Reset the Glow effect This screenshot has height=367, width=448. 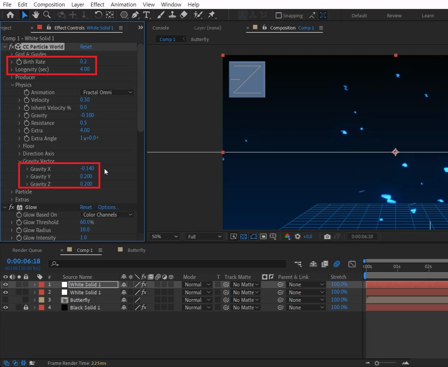click(x=86, y=207)
